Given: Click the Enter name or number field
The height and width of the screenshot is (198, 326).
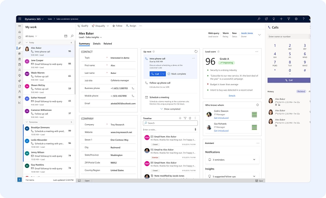Looking at the screenshot, I should pyautogui.click(x=289, y=36).
